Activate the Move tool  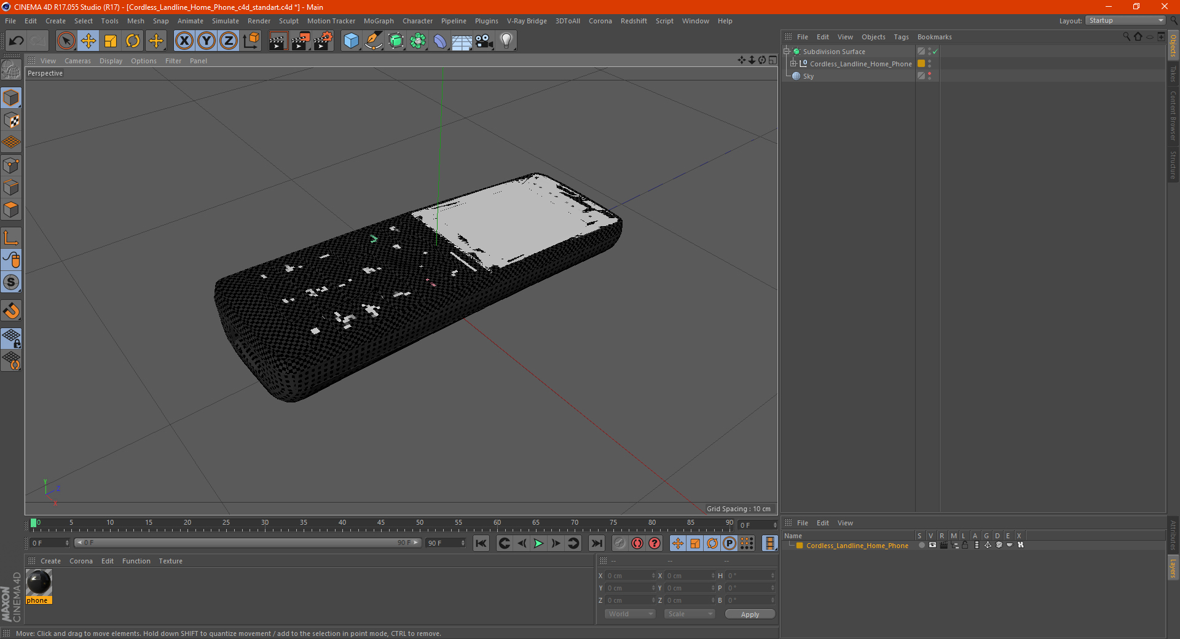click(88, 41)
